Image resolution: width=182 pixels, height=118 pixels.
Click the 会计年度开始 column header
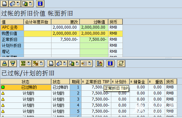click(x=37, y=22)
